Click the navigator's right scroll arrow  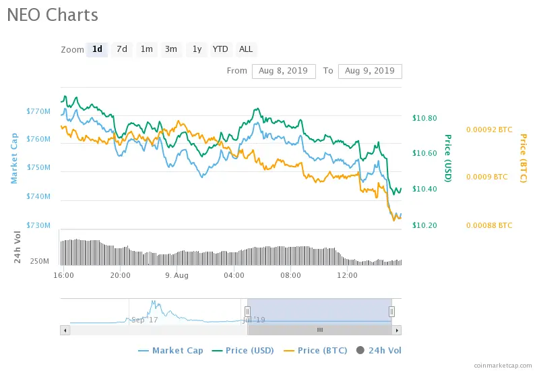point(397,331)
